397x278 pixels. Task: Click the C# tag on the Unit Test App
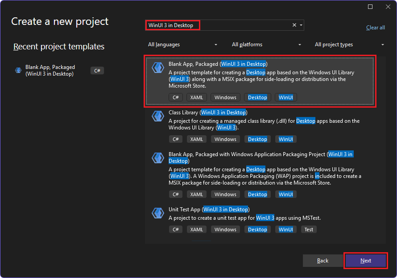175,229
